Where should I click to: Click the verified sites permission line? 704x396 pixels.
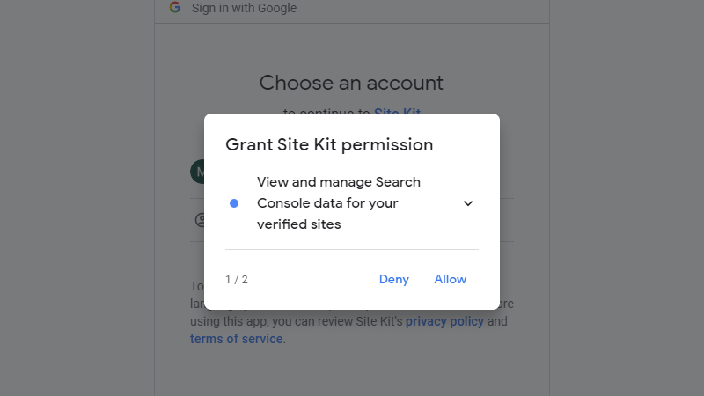point(299,224)
